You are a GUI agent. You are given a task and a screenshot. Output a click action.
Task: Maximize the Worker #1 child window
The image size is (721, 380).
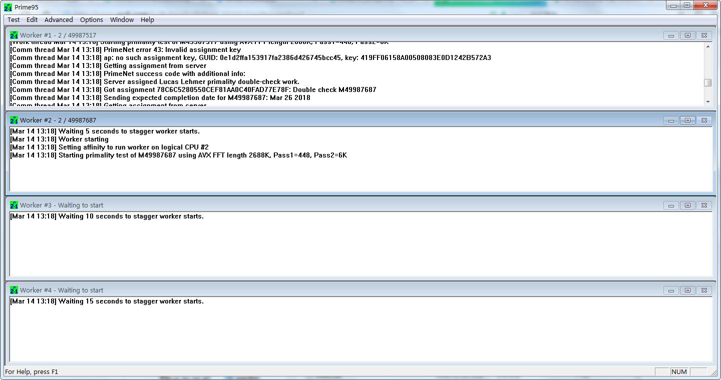click(687, 35)
